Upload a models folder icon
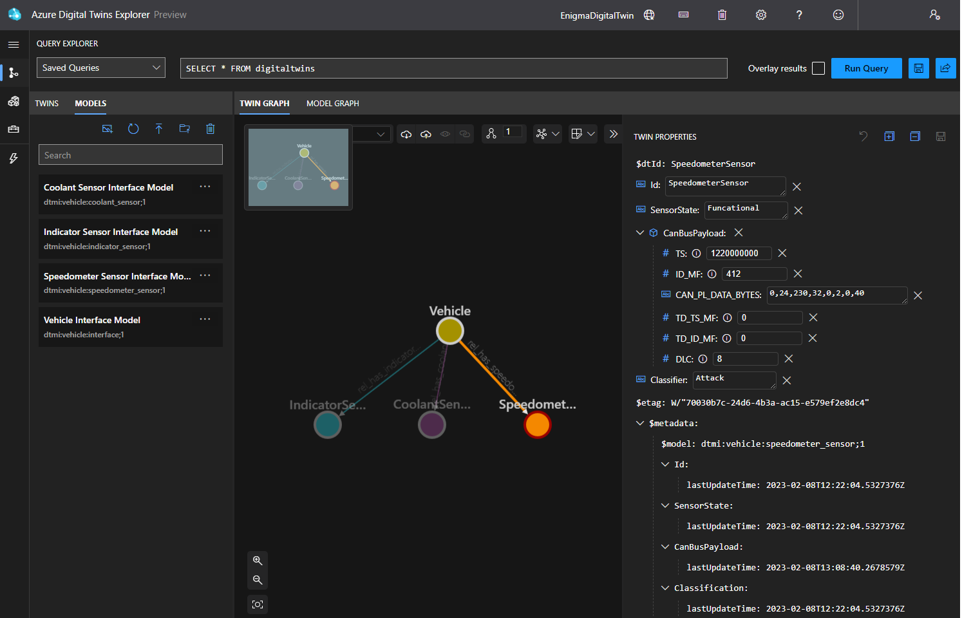This screenshot has width=962, height=618. [185, 129]
